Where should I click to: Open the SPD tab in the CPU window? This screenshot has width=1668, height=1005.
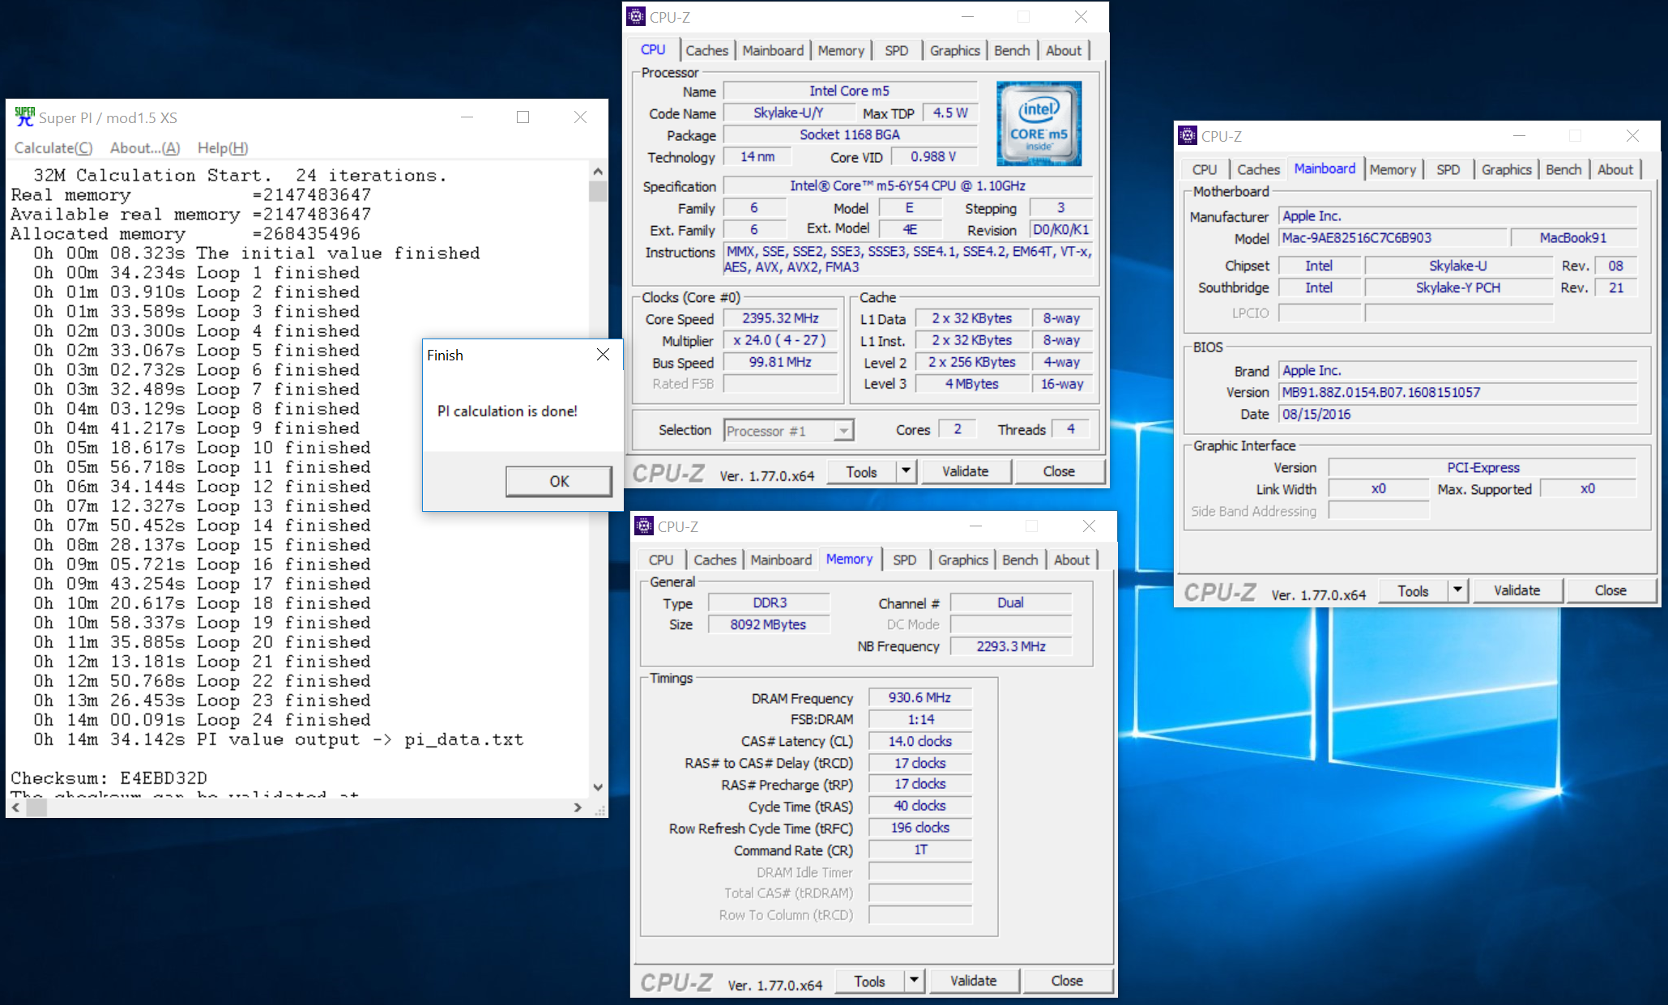point(896,50)
